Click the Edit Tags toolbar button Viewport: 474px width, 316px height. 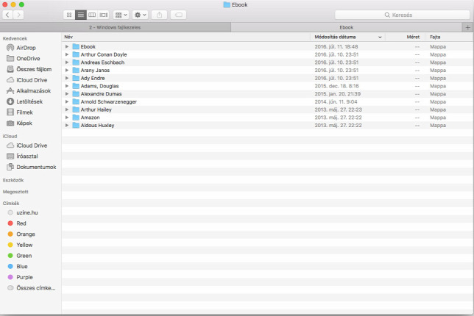click(178, 15)
